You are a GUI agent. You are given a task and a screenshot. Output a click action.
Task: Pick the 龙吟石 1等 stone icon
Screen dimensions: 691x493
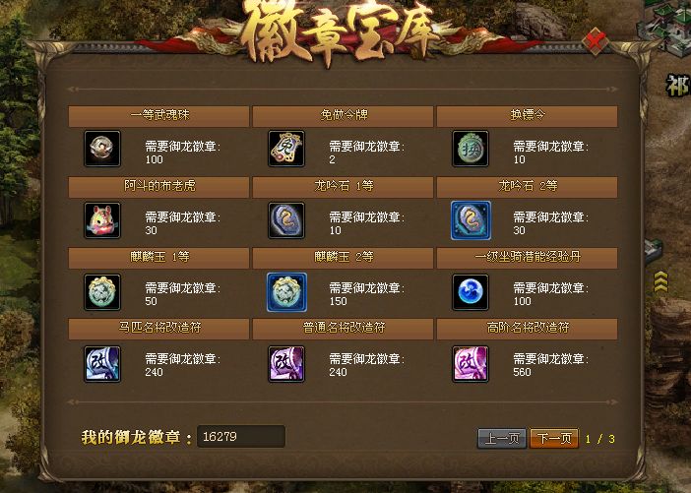pos(286,220)
